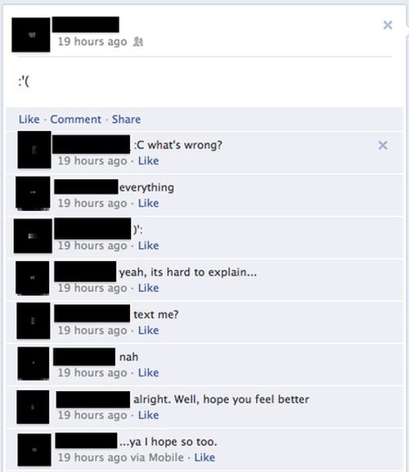Click the post's "19 hours ago" timestamp
Viewport: 409px width, 472px height.
point(92,42)
